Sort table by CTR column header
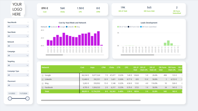Screen dimensions: 198x111 (x=119, y=67)
